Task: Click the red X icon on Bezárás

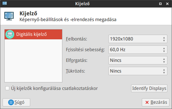Action: click(147, 102)
